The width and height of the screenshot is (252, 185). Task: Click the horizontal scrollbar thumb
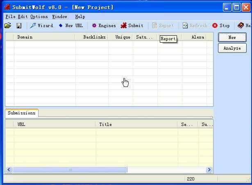click(x=70, y=169)
